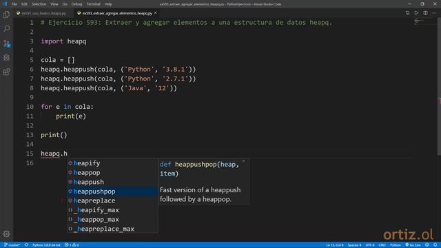The width and height of the screenshot is (441, 248).
Task: Open more editor actions ellipsis
Action: [x=434, y=13]
